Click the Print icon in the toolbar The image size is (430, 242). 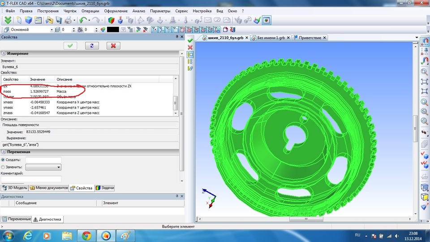68,20
